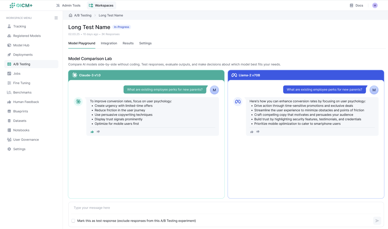
Task: Open the Docs page from header
Action: 356,5
